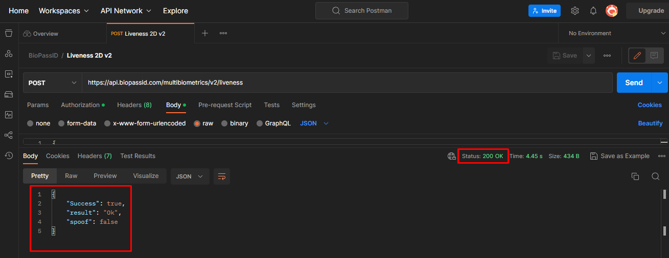This screenshot has width=669, height=258.
Task: Open request Cookies link
Action: coord(650,105)
